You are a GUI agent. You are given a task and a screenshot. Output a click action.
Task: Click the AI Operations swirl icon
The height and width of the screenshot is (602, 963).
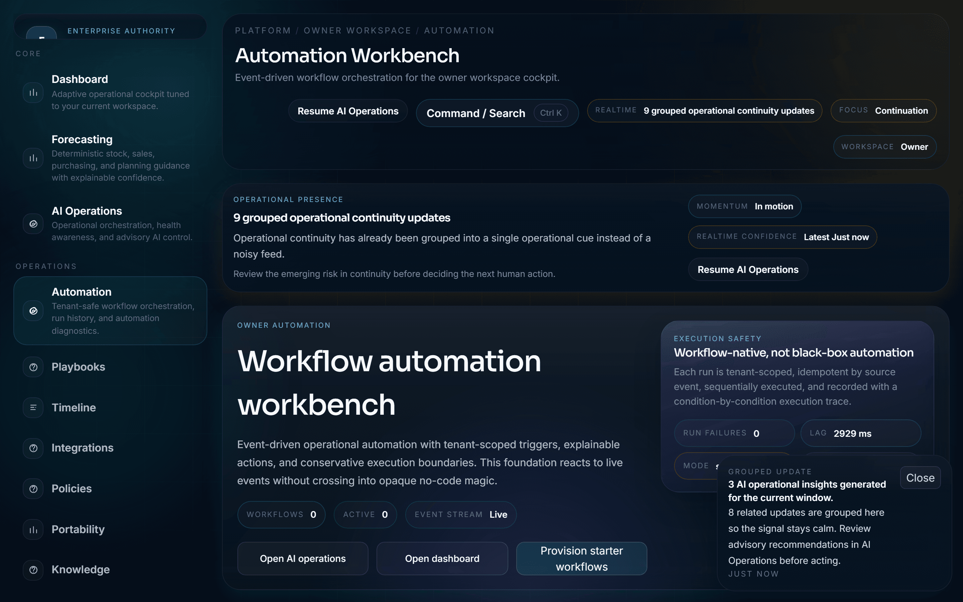click(33, 224)
